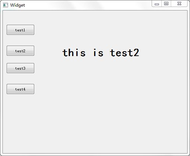This screenshot has height=156, width=190.
Task: Show the test4 content
Action: click(20, 89)
